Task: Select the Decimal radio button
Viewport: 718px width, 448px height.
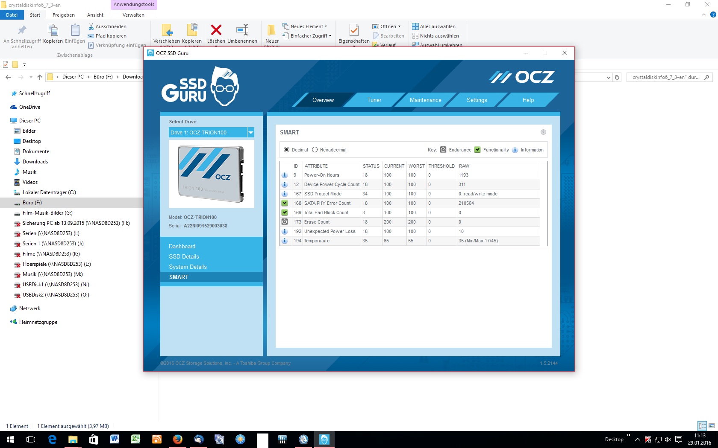Action: tap(286, 150)
